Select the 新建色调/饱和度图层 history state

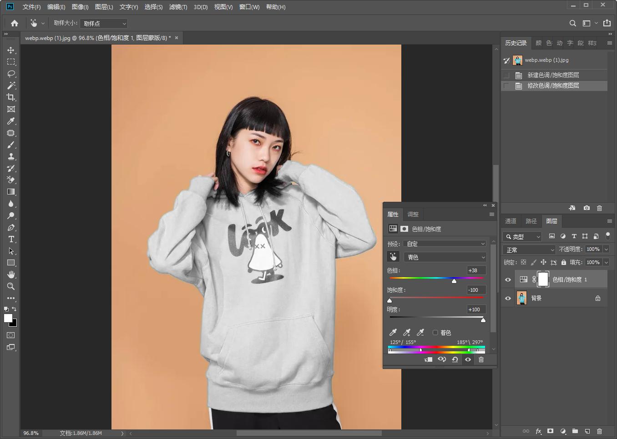(553, 75)
